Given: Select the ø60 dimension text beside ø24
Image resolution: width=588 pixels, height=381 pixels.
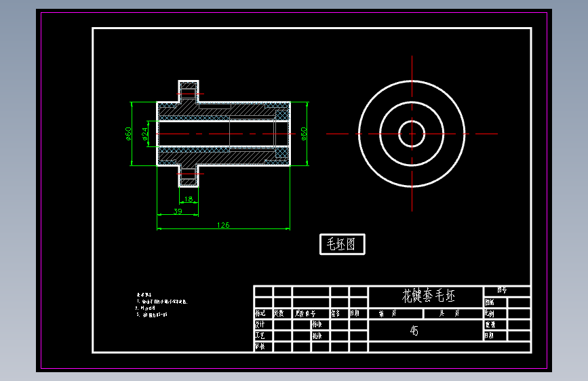Looking at the screenshot, I should tap(128, 134).
